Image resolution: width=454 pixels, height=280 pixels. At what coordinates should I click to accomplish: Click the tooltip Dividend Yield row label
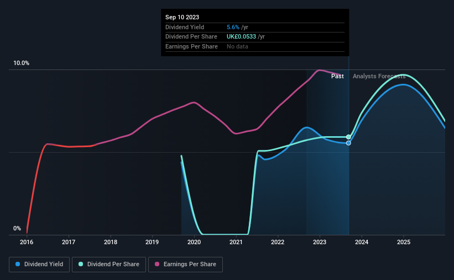185,27
